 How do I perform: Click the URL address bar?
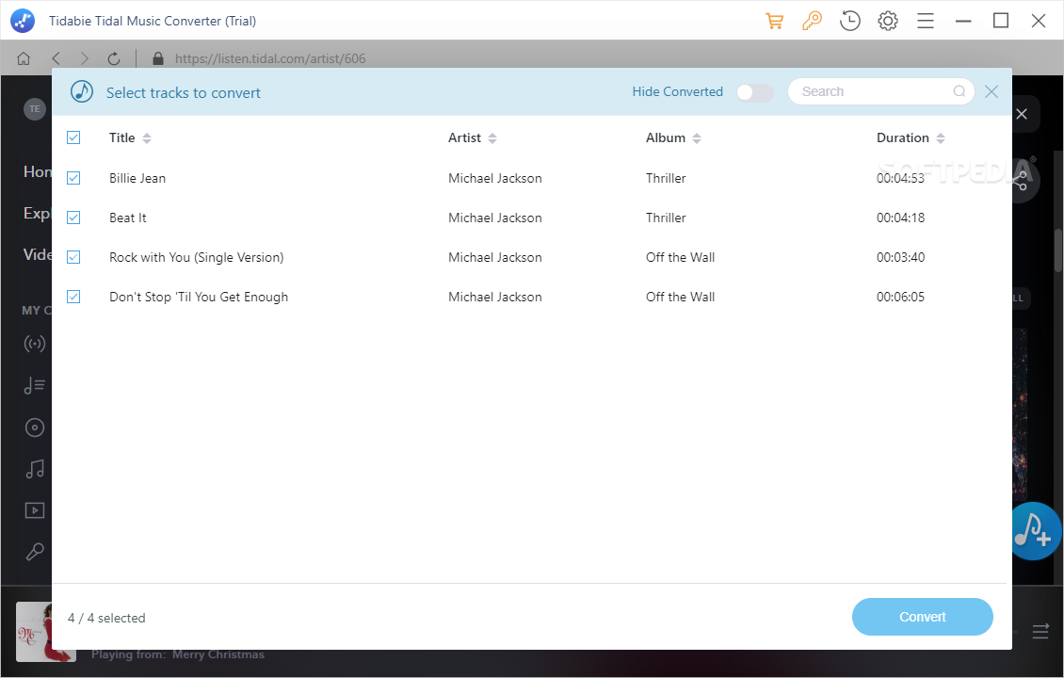click(270, 58)
